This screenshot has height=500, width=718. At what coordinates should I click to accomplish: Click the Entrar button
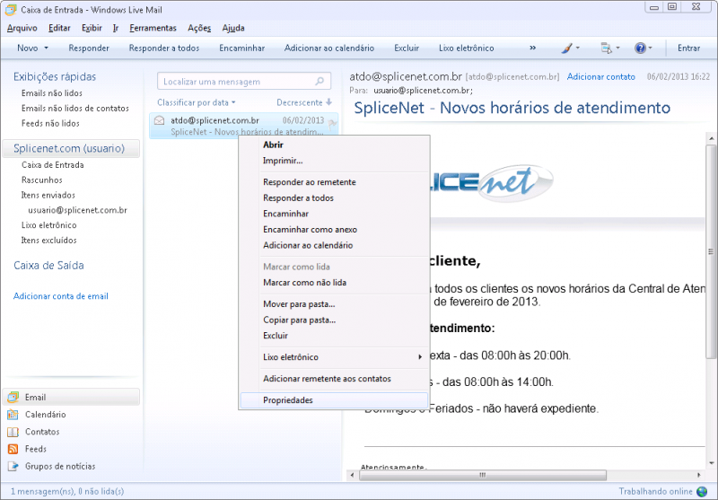[x=688, y=48]
